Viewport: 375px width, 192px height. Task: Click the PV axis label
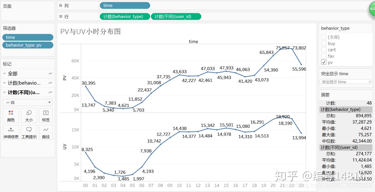(x=64, y=78)
